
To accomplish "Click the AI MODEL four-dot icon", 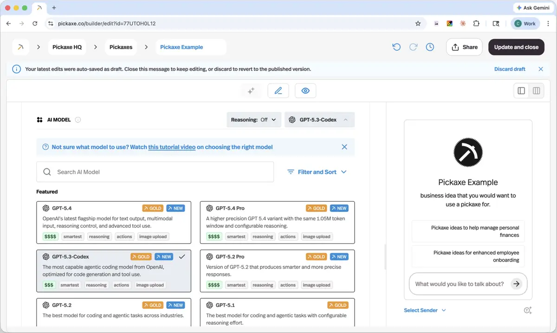I will point(39,120).
